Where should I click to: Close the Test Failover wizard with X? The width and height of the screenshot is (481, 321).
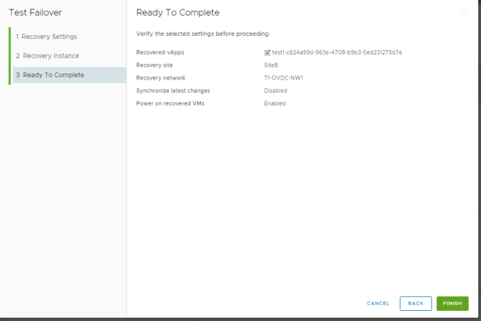coord(464,13)
